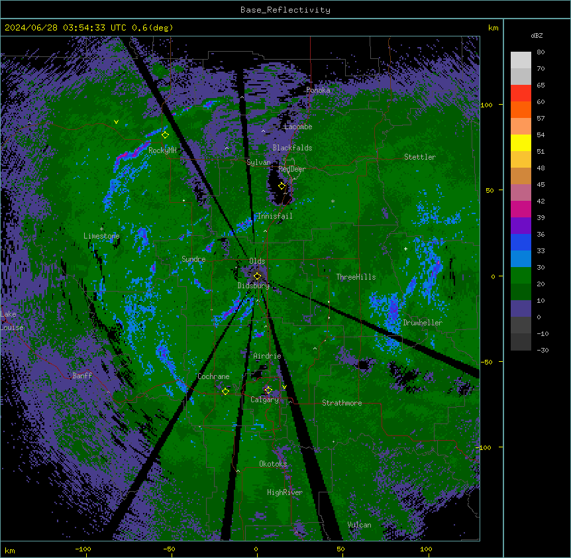Select the Strathmore label
Screen dimensions: 571x558
click(x=342, y=403)
